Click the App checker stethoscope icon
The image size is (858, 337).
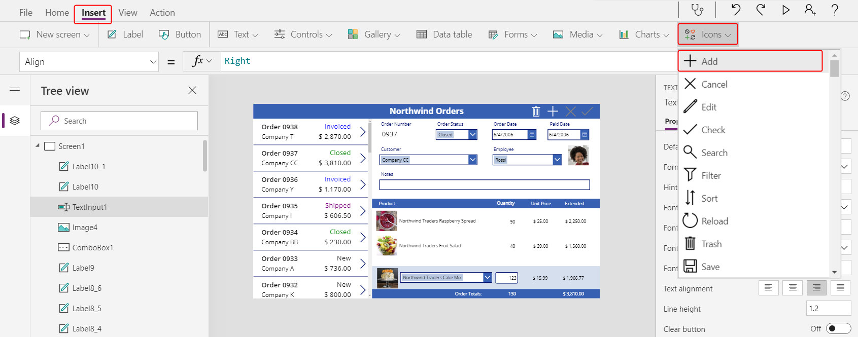click(698, 10)
